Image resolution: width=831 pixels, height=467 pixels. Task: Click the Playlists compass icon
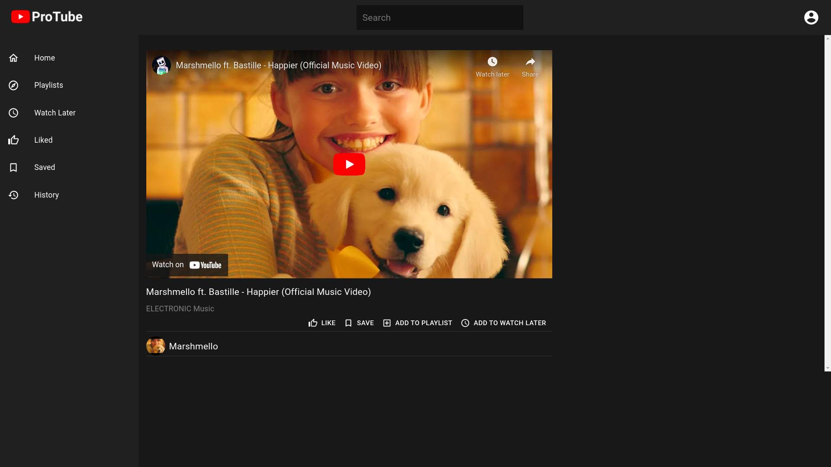tap(13, 85)
